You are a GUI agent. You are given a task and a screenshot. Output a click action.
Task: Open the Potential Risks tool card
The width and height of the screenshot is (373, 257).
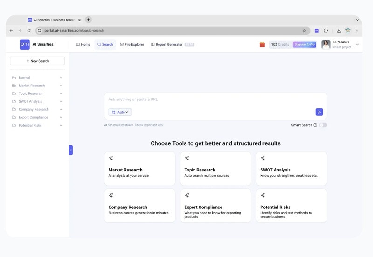tap(291, 206)
